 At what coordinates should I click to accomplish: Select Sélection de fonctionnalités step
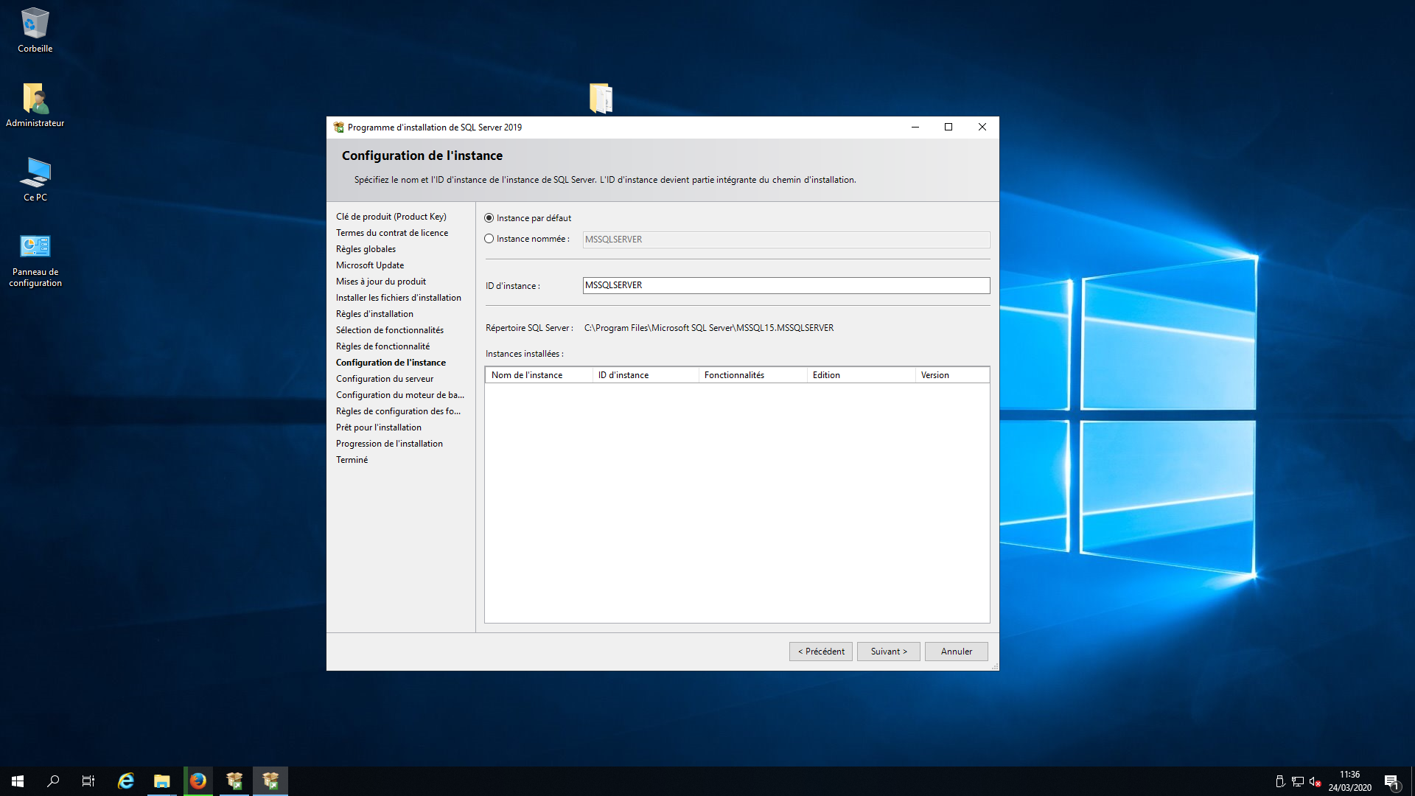[x=389, y=330]
